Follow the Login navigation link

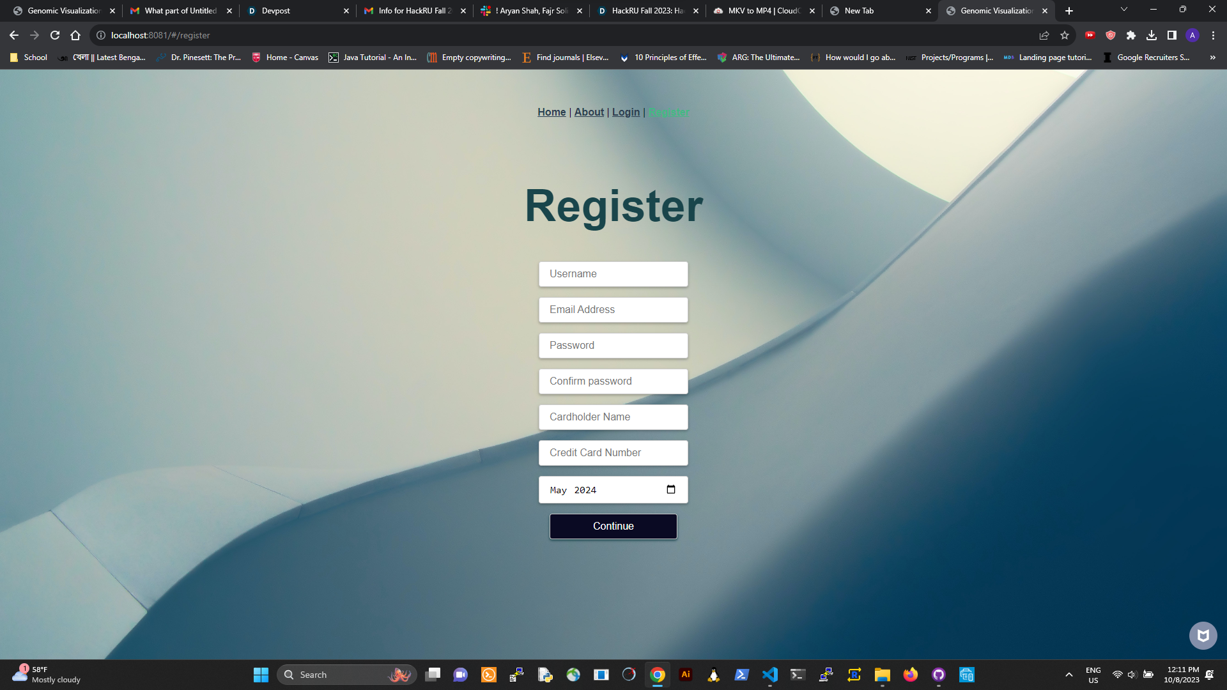[626, 112]
